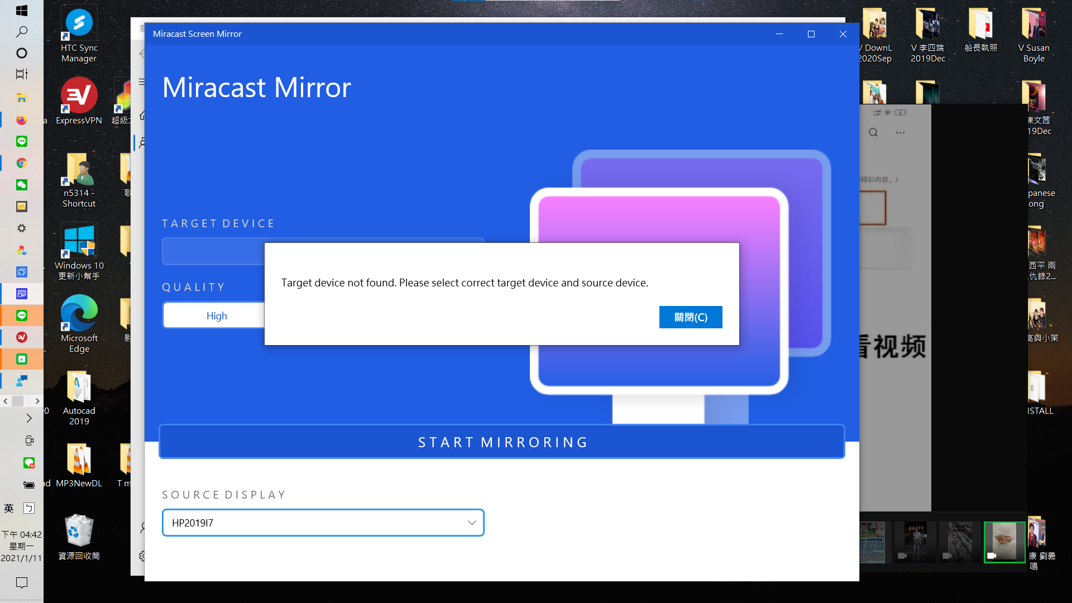
Task: Open the colorful photos app on the taskbar
Action: [22, 250]
